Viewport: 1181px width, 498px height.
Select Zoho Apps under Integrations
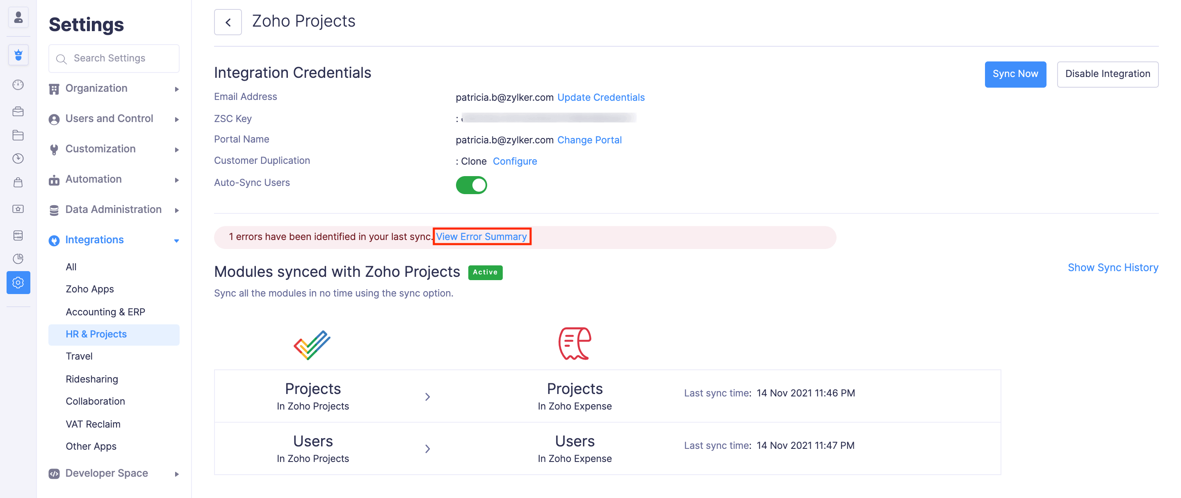[x=90, y=289]
